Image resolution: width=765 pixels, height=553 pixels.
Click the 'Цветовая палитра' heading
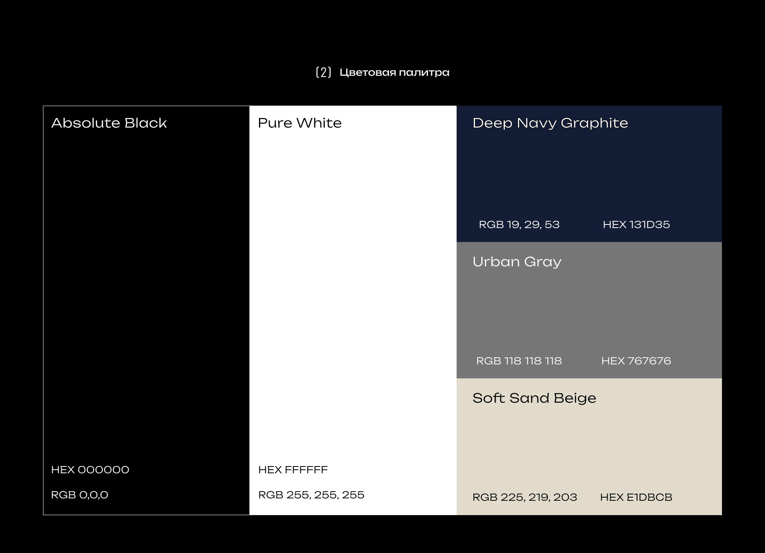(394, 73)
